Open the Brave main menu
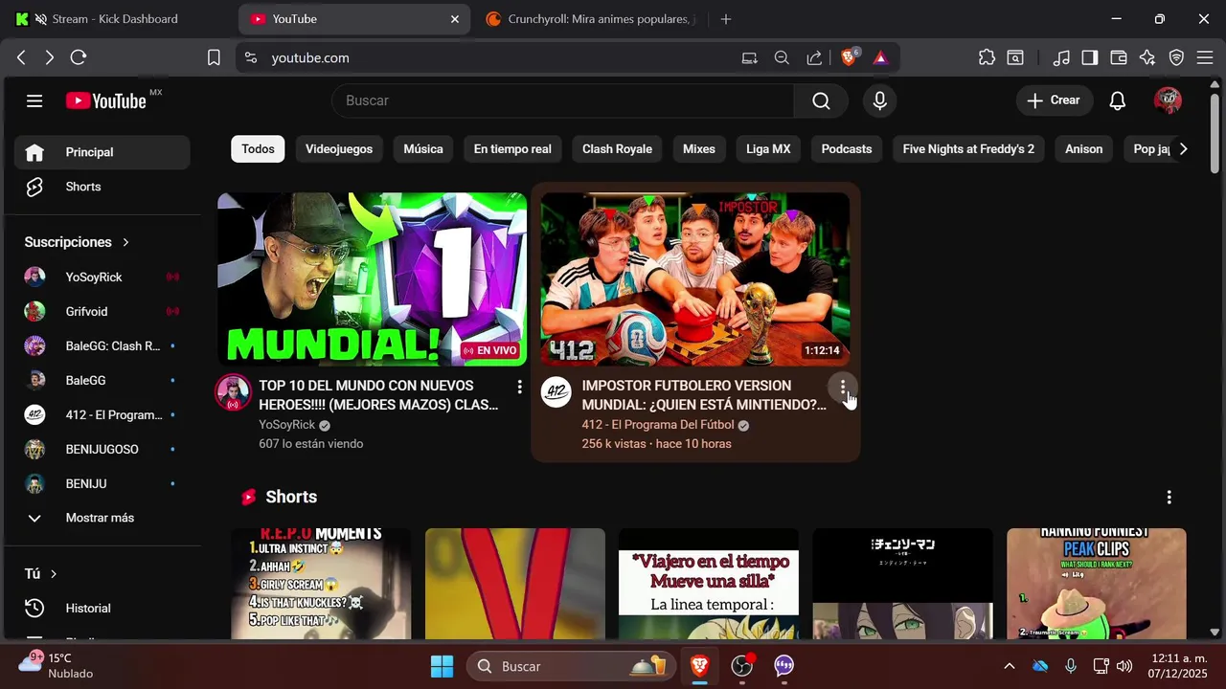This screenshot has width=1226, height=689. point(1205,57)
